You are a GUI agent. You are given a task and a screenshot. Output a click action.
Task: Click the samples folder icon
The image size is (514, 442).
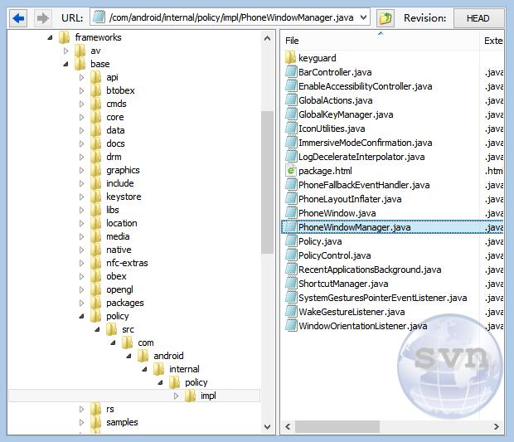(x=95, y=422)
